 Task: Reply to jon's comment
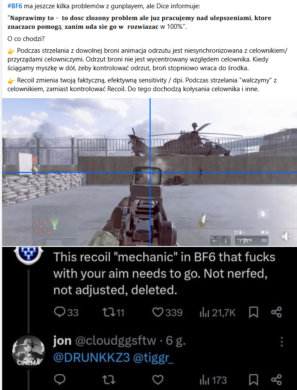[60, 380]
